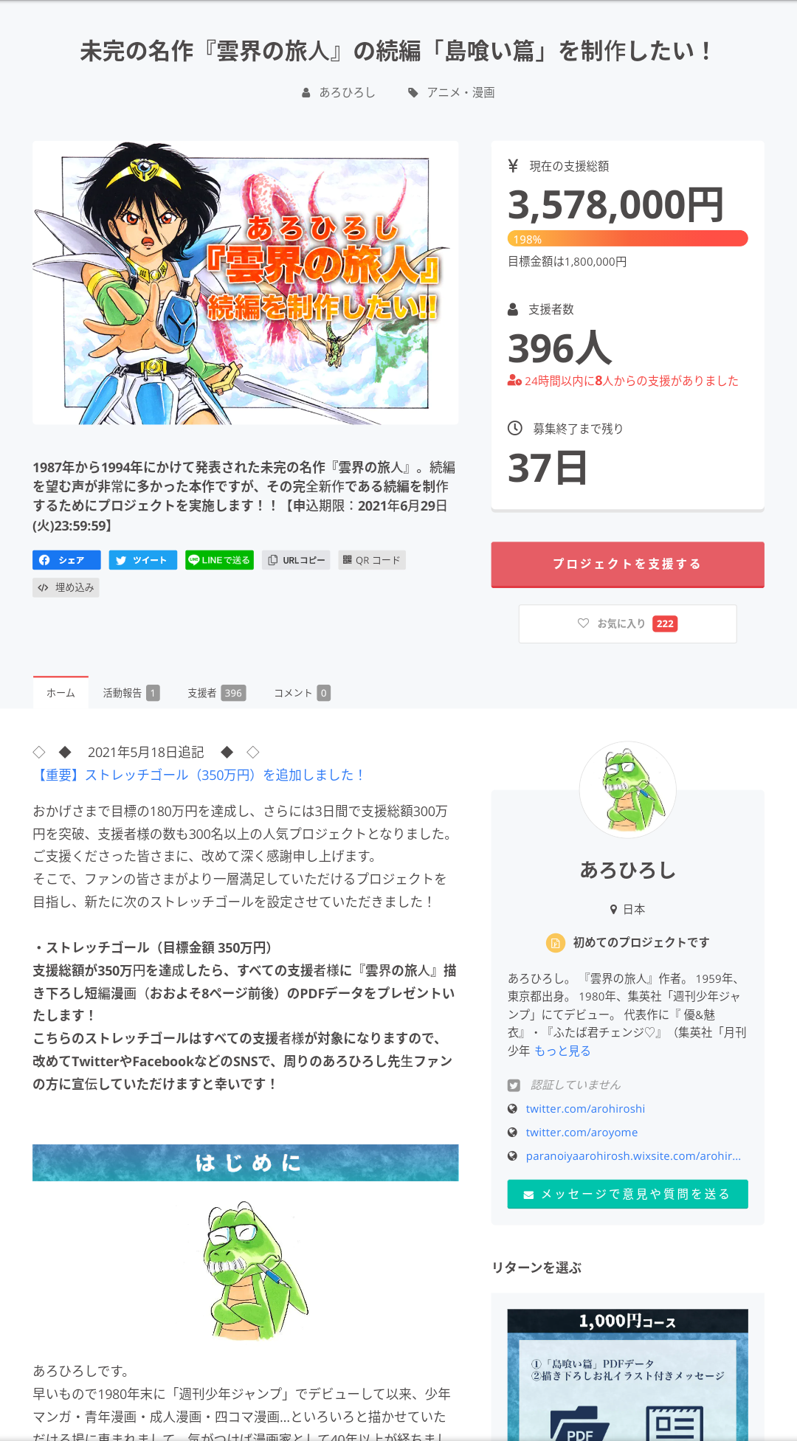This screenshot has width=797, height=1441.
Task: Show the QR コード
Action: pos(372,560)
